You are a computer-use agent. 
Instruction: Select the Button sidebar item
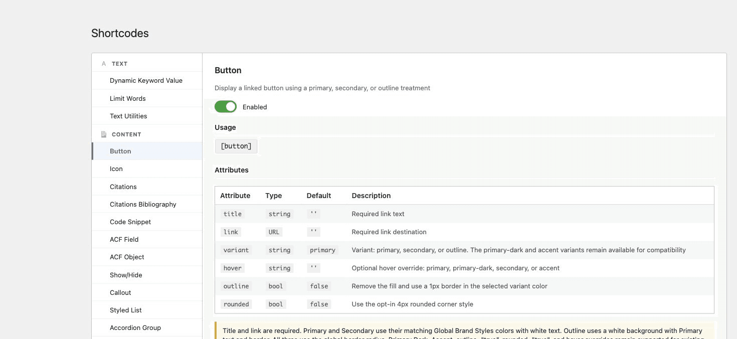(x=147, y=151)
